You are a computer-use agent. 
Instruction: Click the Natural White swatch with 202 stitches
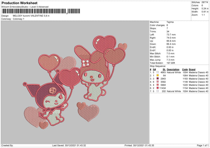click(157, 91)
